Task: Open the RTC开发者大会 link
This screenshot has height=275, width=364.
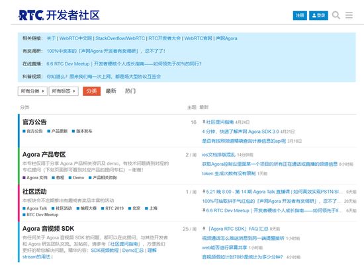Action: [165, 38]
